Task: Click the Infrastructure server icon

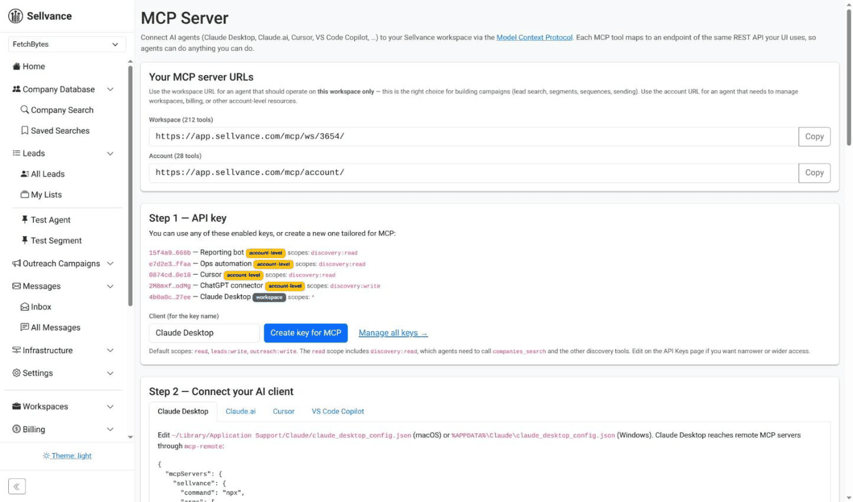Action: coord(17,350)
